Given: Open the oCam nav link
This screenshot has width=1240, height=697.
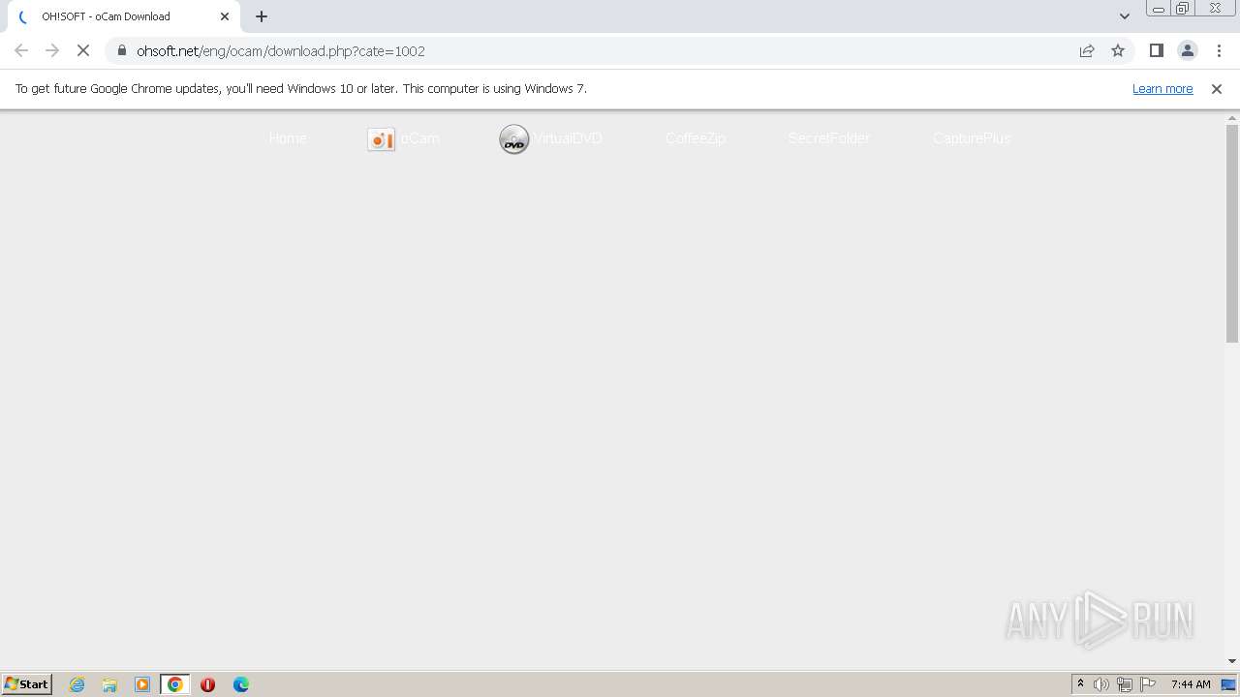Looking at the screenshot, I should (420, 138).
